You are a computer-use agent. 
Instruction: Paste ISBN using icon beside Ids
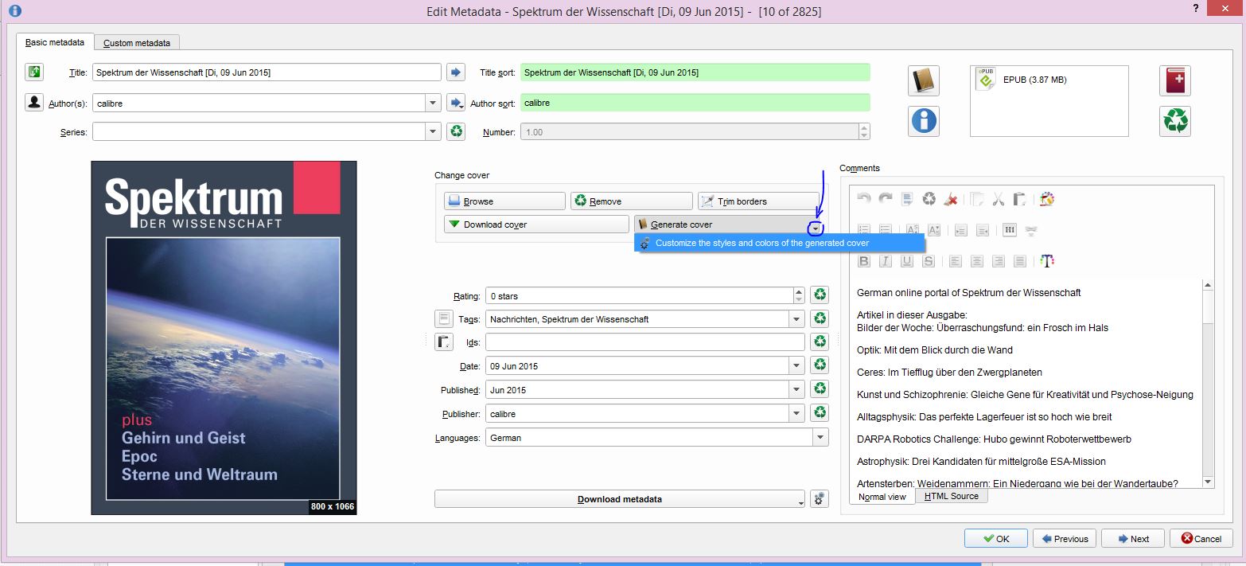click(444, 342)
